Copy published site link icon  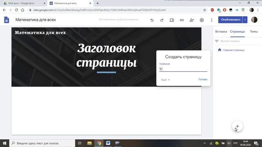point(182,20)
